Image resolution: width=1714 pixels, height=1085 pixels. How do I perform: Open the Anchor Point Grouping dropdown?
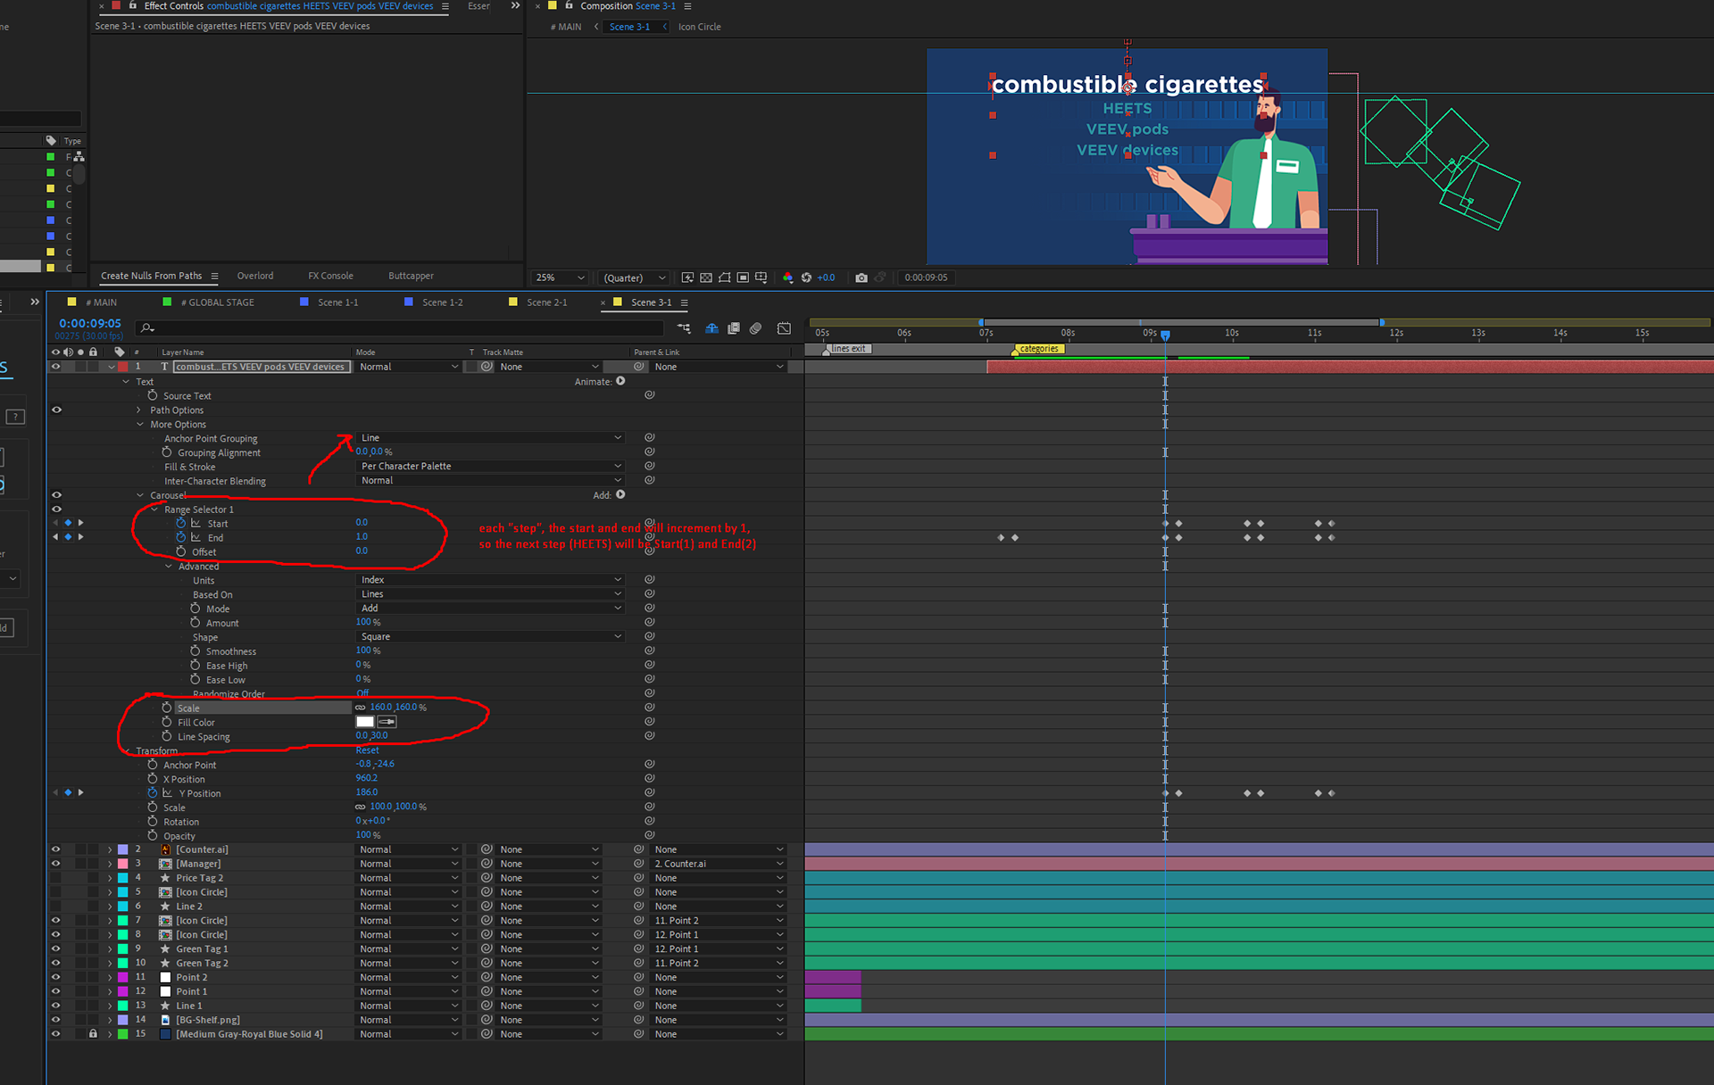490,438
